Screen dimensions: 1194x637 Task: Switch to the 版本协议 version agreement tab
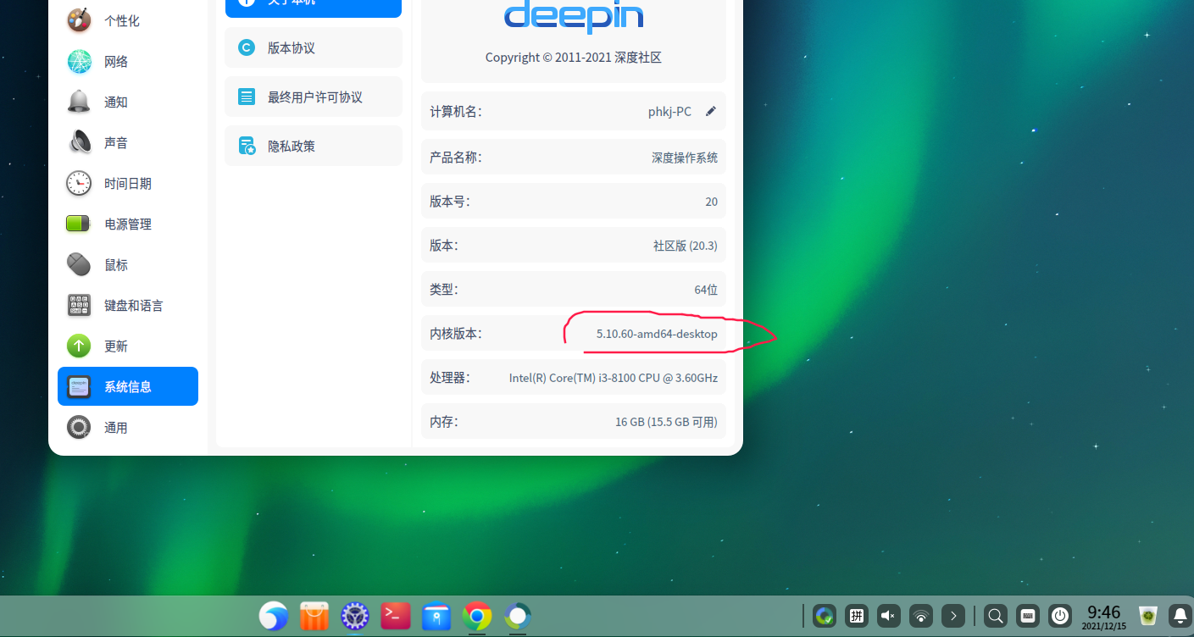[x=313, y=47]
